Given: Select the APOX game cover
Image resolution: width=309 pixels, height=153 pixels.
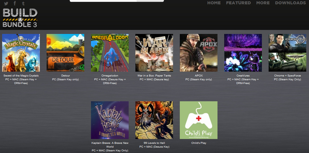Looking at the screenshot, I should [199, 53].
